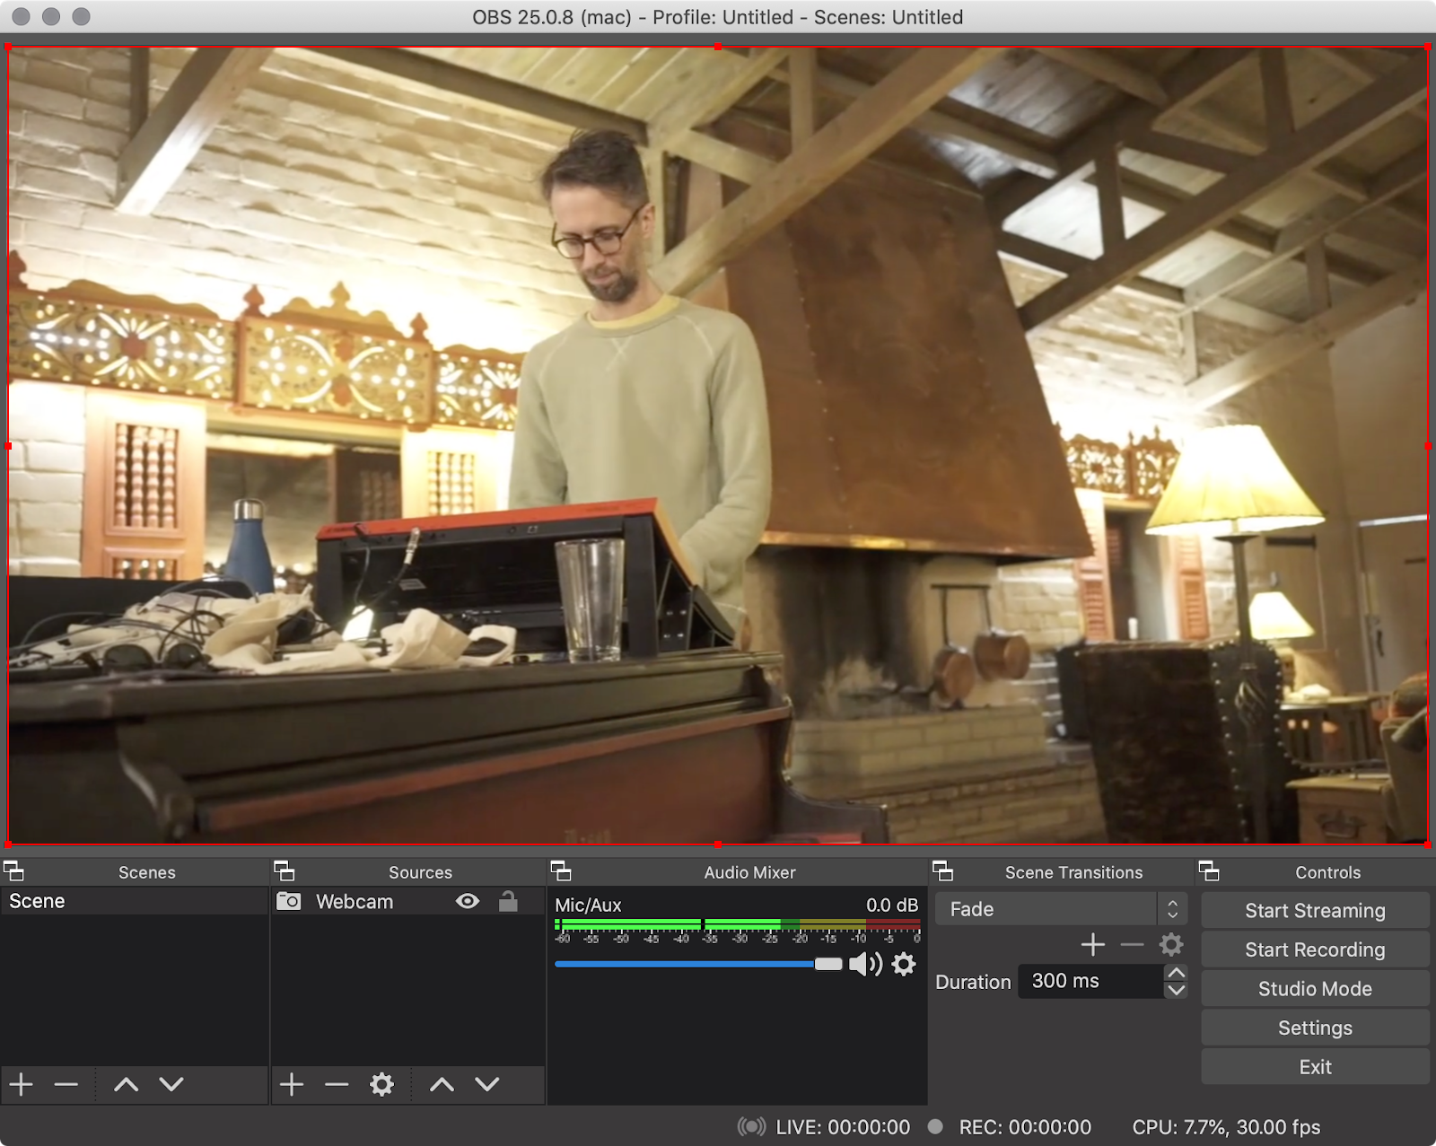Toggle the Webcam source lock
Image resolution: width=1436 pixels, height=1146 pixels.
pyautogui.click(x=508, y=901)
